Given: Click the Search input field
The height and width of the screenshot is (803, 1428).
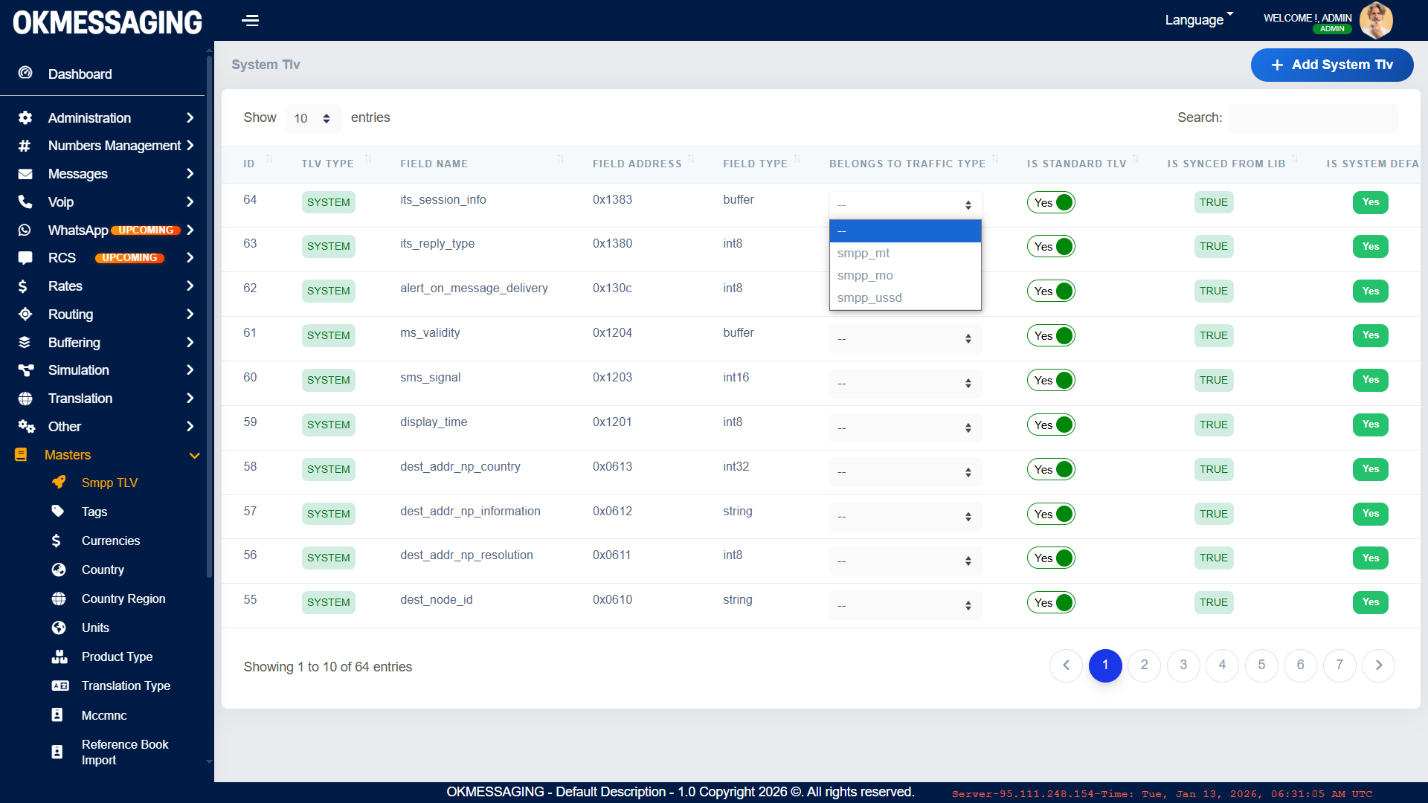Looking at the screenshot, I should pyautogui.click(x=1313, y=117).
